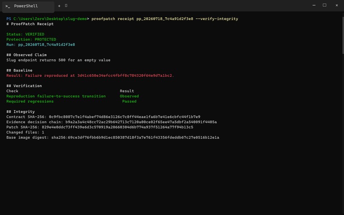This screenshot has width=344, height=215.
Task: Click the 'proofpatch receipt' command text
Action: tap(113, 19)
